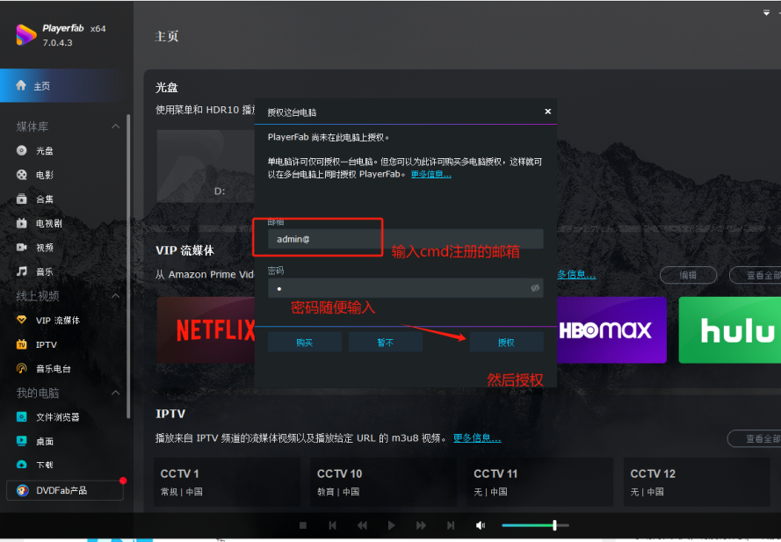The height and width of the screenshot is (542, 781).
Task: Select the 电视剧 TV shows icon
Action: point(21,223)
